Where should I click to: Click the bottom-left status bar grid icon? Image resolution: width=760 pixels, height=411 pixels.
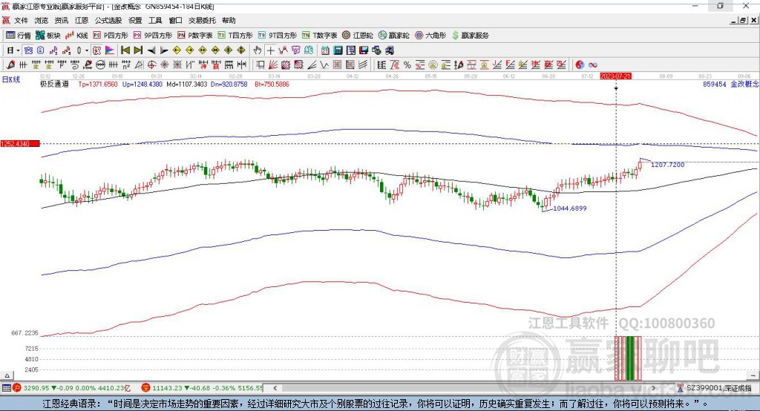pos(6,388)
